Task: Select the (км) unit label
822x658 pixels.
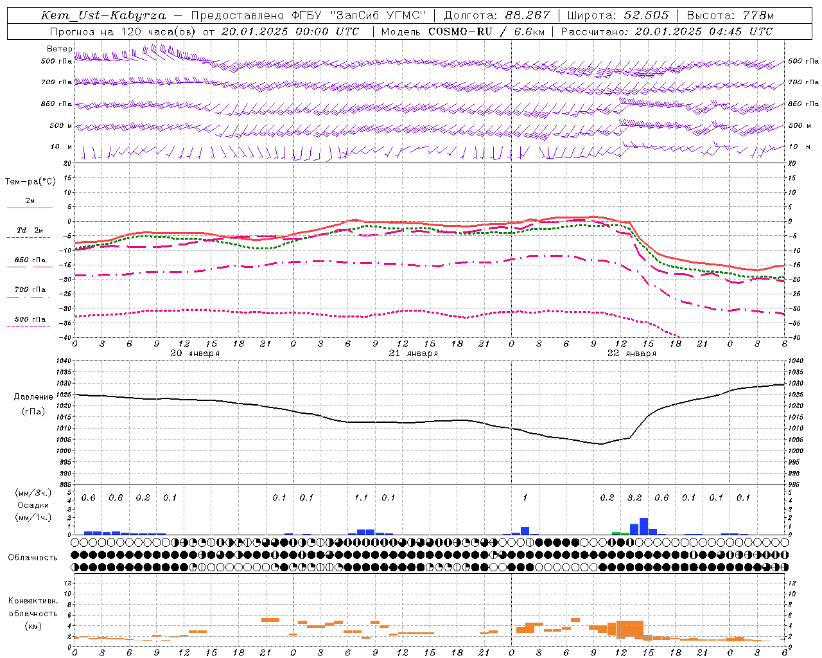Action: click(x=33, y=626)
